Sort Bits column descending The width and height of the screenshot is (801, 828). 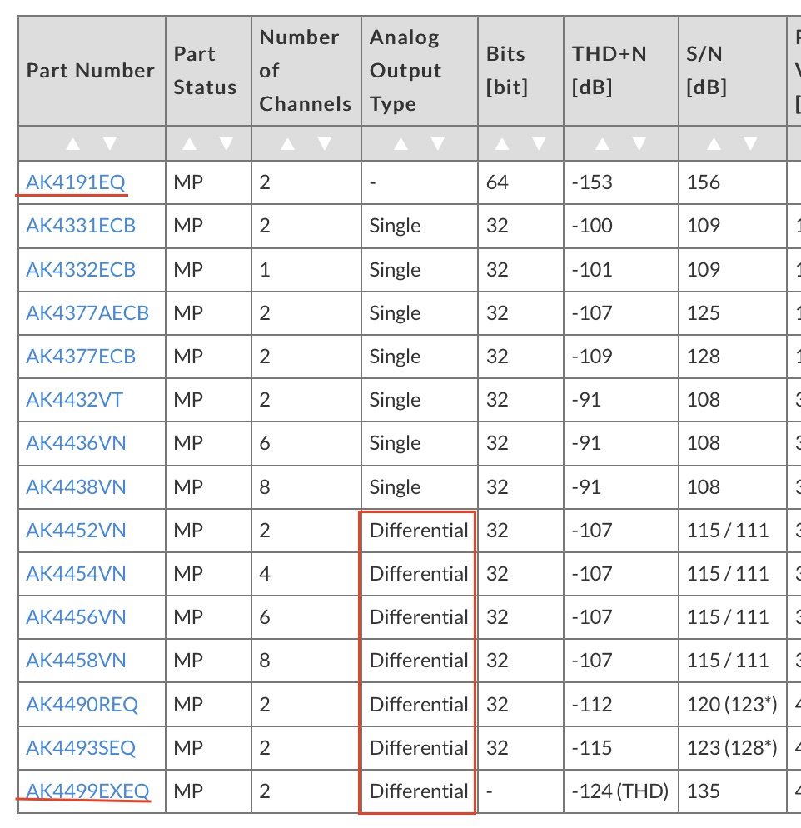point(538,143)
